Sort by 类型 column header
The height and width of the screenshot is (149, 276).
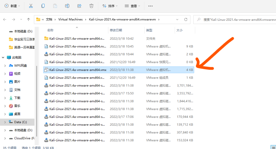(x=149, y=30)
